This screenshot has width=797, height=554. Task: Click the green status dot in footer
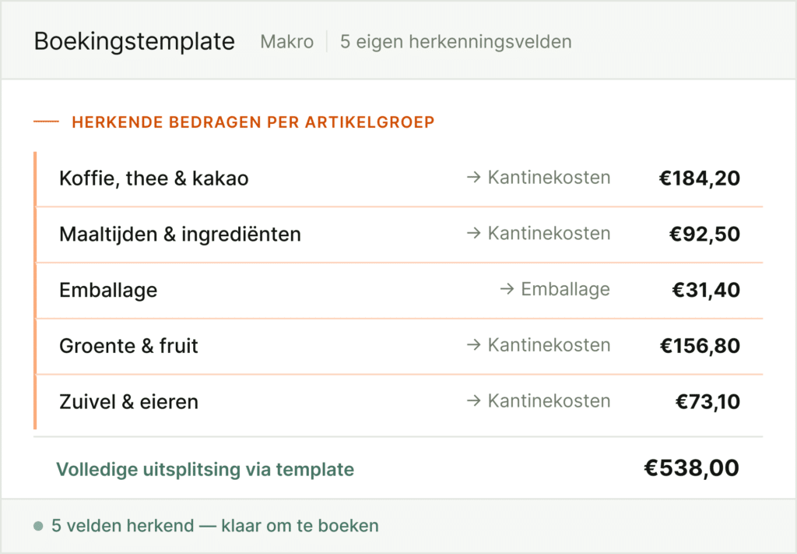tap(38, 526)
